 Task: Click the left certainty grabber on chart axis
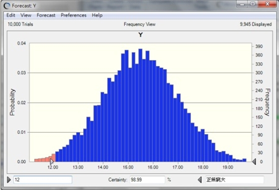(52, 161)
